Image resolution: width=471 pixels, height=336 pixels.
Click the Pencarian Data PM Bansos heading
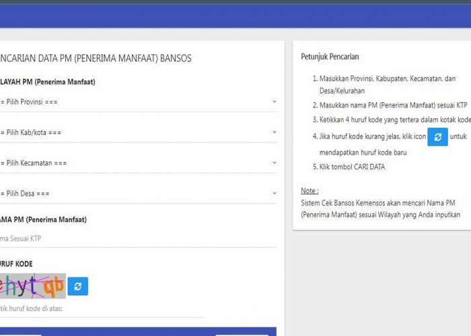pyautogui.click(x=96, y=58)
